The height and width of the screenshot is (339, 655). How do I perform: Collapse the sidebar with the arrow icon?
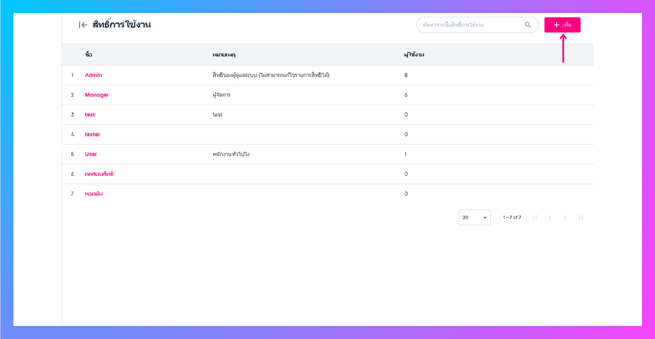point(83,25)
